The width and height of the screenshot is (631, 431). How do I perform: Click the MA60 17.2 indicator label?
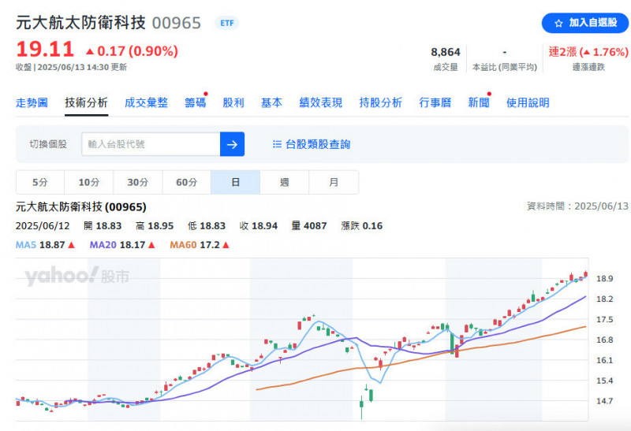200,245
